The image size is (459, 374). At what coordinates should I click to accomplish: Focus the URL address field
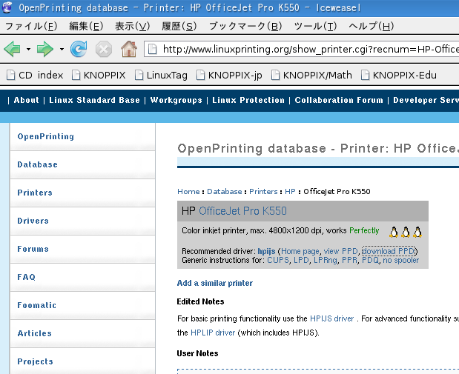tap(302, 49)
